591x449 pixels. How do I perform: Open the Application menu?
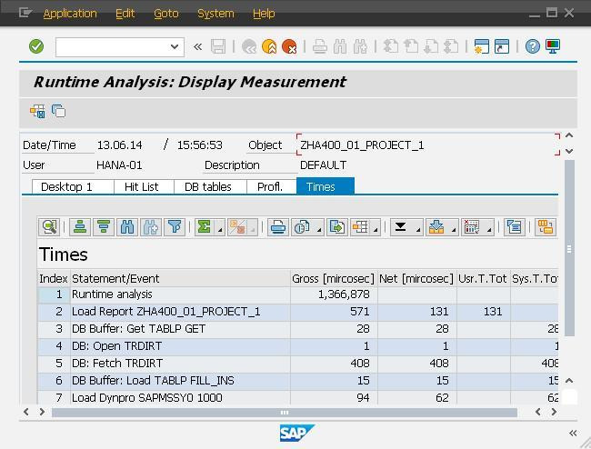click(x=70, y=14)
